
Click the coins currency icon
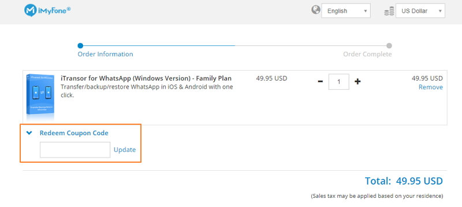click(389, 12)
